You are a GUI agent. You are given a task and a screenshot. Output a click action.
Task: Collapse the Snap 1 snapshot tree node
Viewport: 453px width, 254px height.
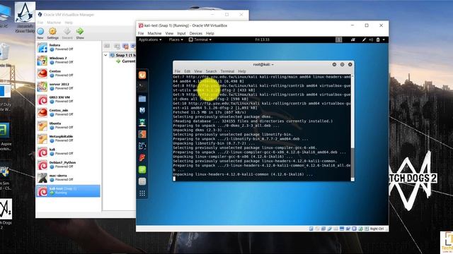[105, 55]
